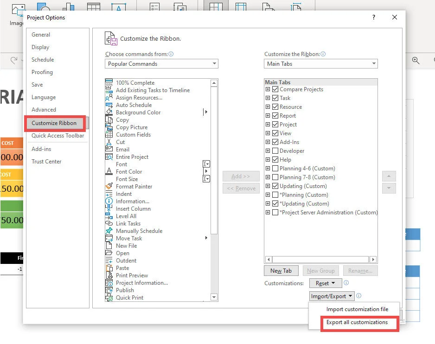Expand the Add-Ins tab tree node
The height and width of the screenshot is (344, 435).
pos(268,142)
